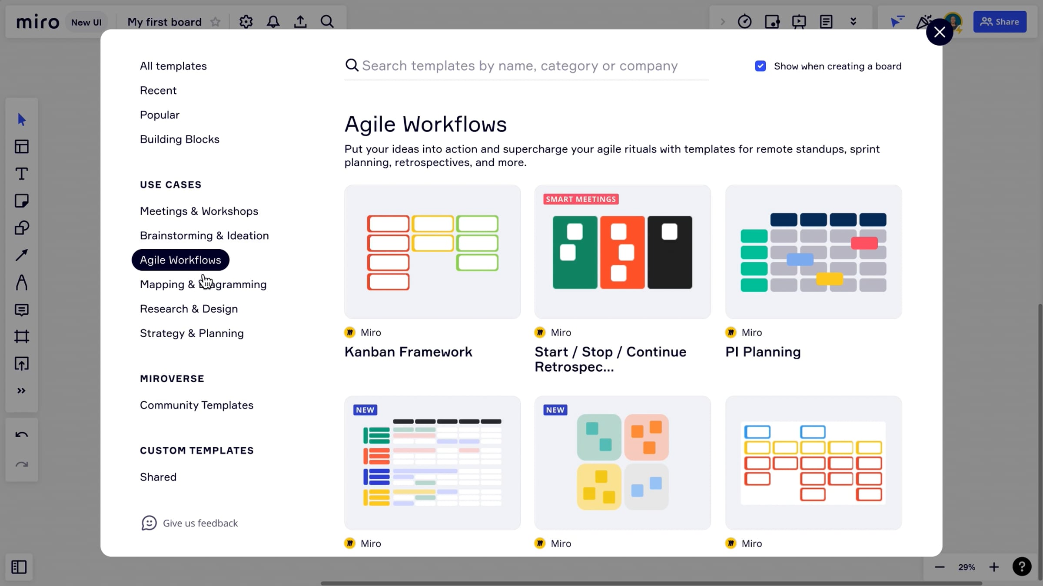Screen dimensions: 1043x586
Task: Select the Comment tool
Action: 21,309
